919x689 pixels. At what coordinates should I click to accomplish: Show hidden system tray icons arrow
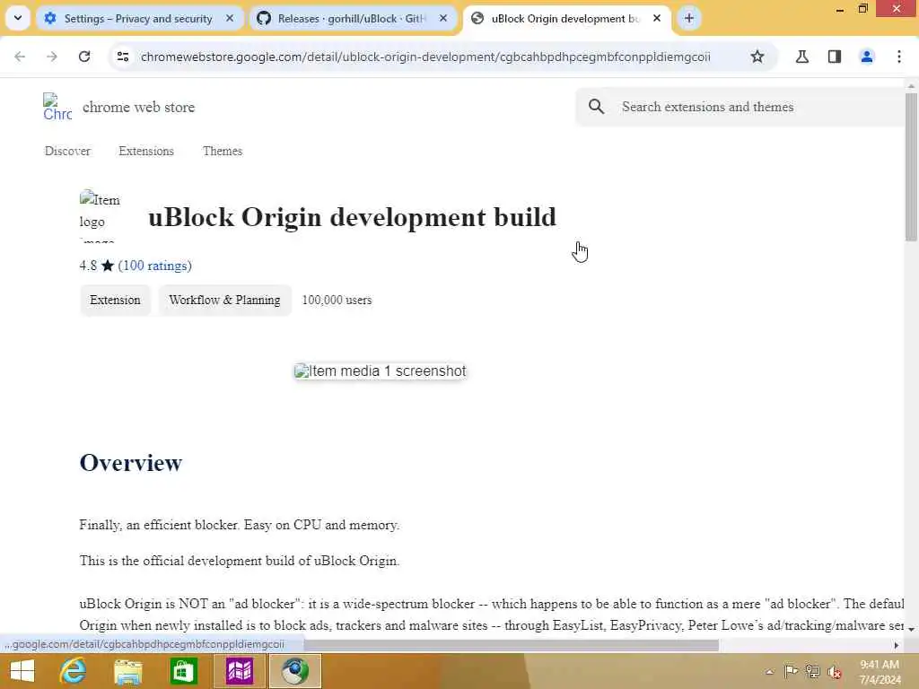point(769,672)
